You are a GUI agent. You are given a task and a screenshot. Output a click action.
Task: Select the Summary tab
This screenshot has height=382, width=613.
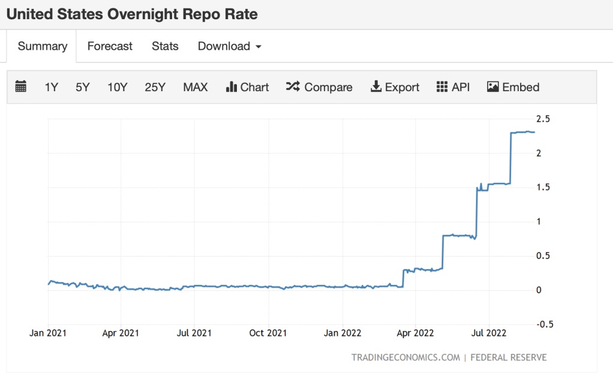pos(42,46)
